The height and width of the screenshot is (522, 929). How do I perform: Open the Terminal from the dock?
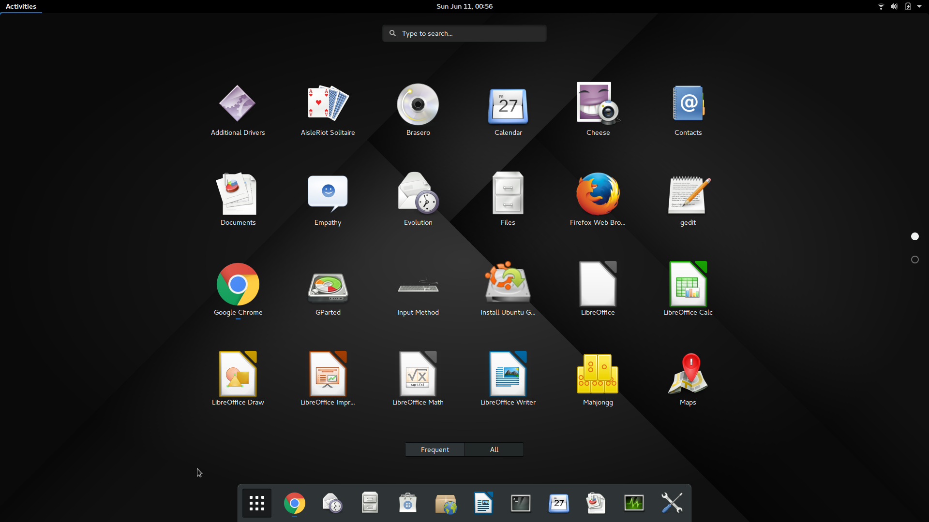tap(520, 503)
